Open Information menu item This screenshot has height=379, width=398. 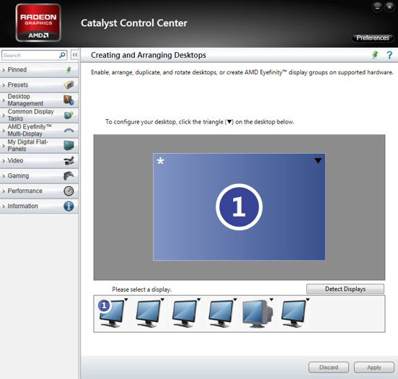(39, 206)
